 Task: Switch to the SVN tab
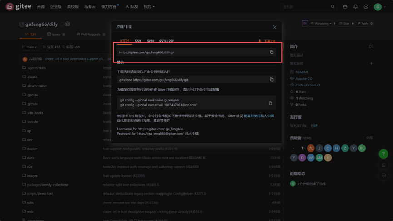150,41
